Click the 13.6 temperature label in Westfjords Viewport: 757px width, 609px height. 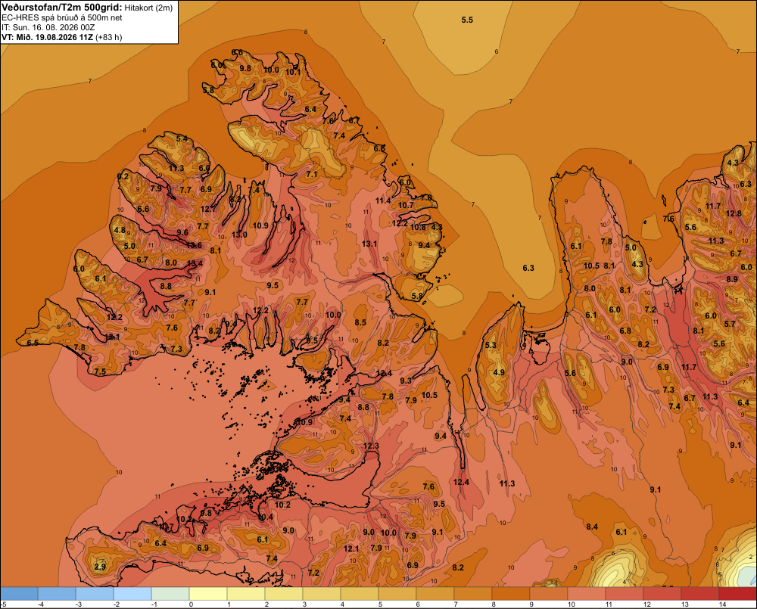pos(194,245)
